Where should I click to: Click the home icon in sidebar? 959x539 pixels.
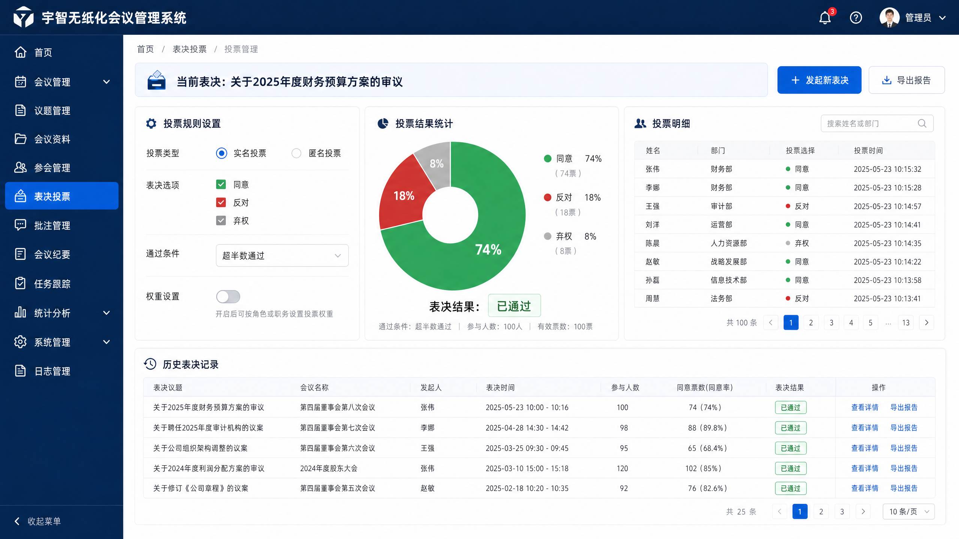tap(21, 52)
